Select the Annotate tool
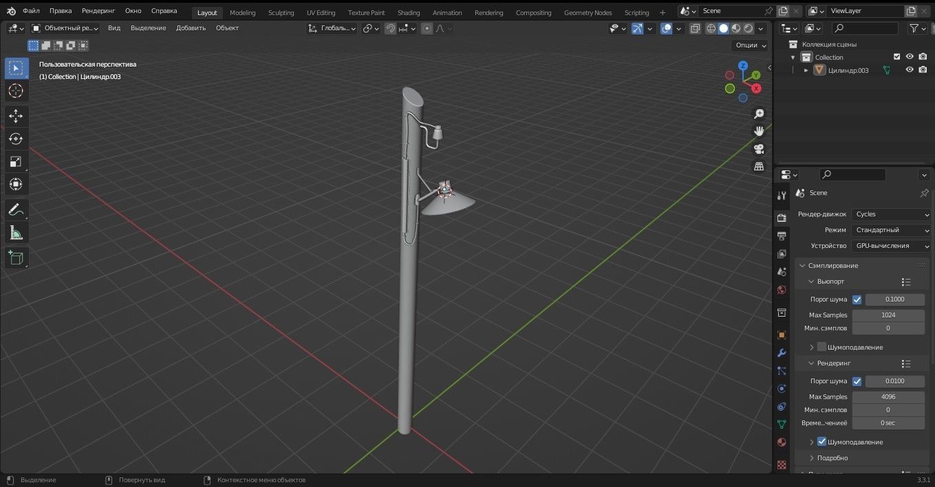This screenshot has height=487, width=935. 16,210
